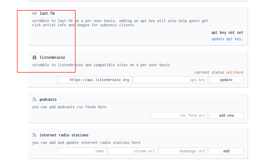Click the unlinked status text
This screenshot has width=263, height=163.
pos(235,72)
